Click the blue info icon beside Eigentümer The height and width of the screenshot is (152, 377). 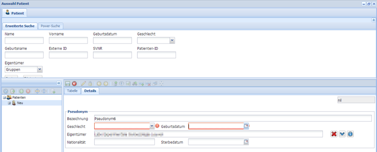point(350,134)
